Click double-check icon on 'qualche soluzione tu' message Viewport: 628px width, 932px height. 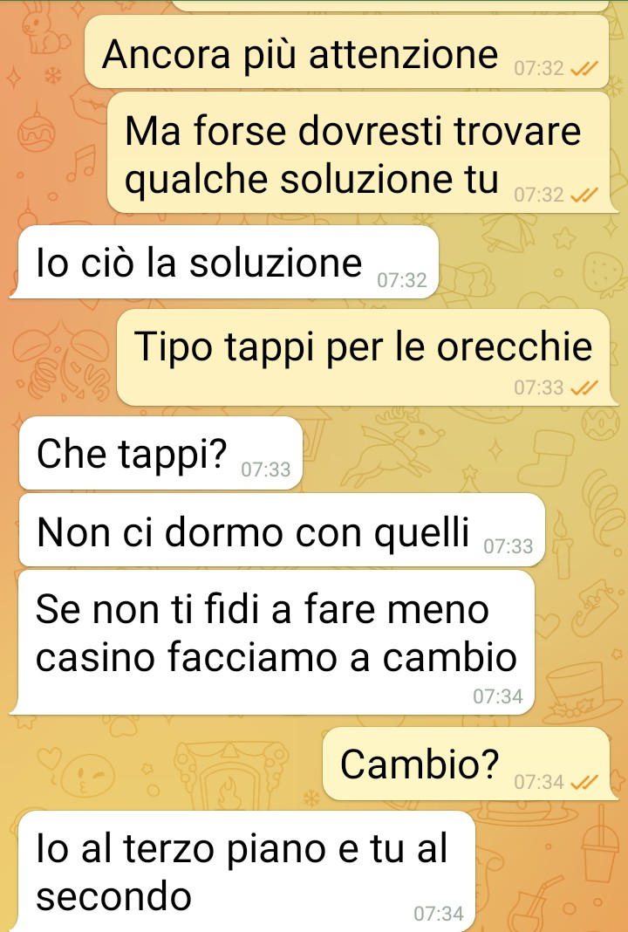584,195
